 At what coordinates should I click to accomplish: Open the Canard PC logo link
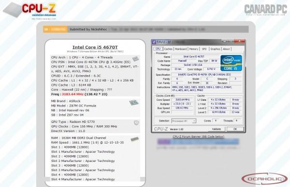(265, 10)
